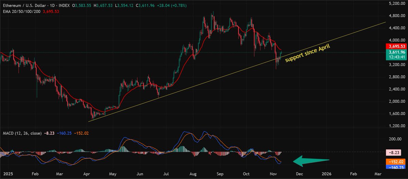This screenshot has width=408, height=179.
Task: Click the Aug label on time axis
Action: (192, 173)
